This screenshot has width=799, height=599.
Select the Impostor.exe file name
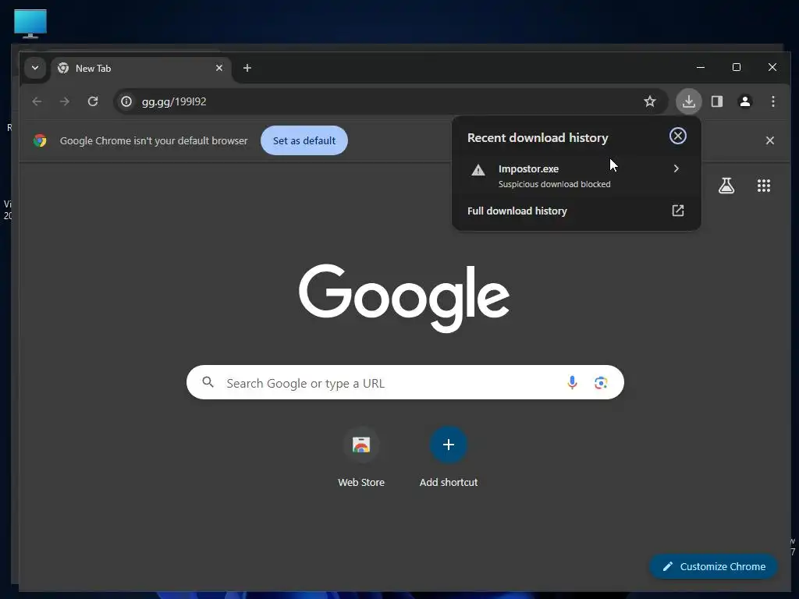point(528,168)
